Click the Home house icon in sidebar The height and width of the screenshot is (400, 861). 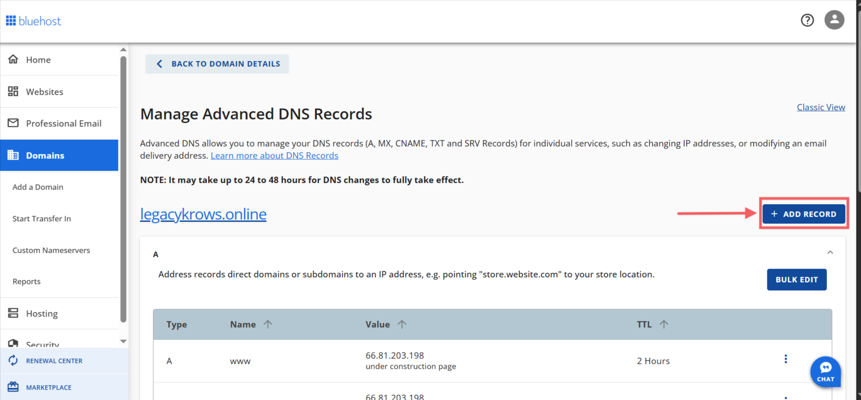tap(13, 59)
